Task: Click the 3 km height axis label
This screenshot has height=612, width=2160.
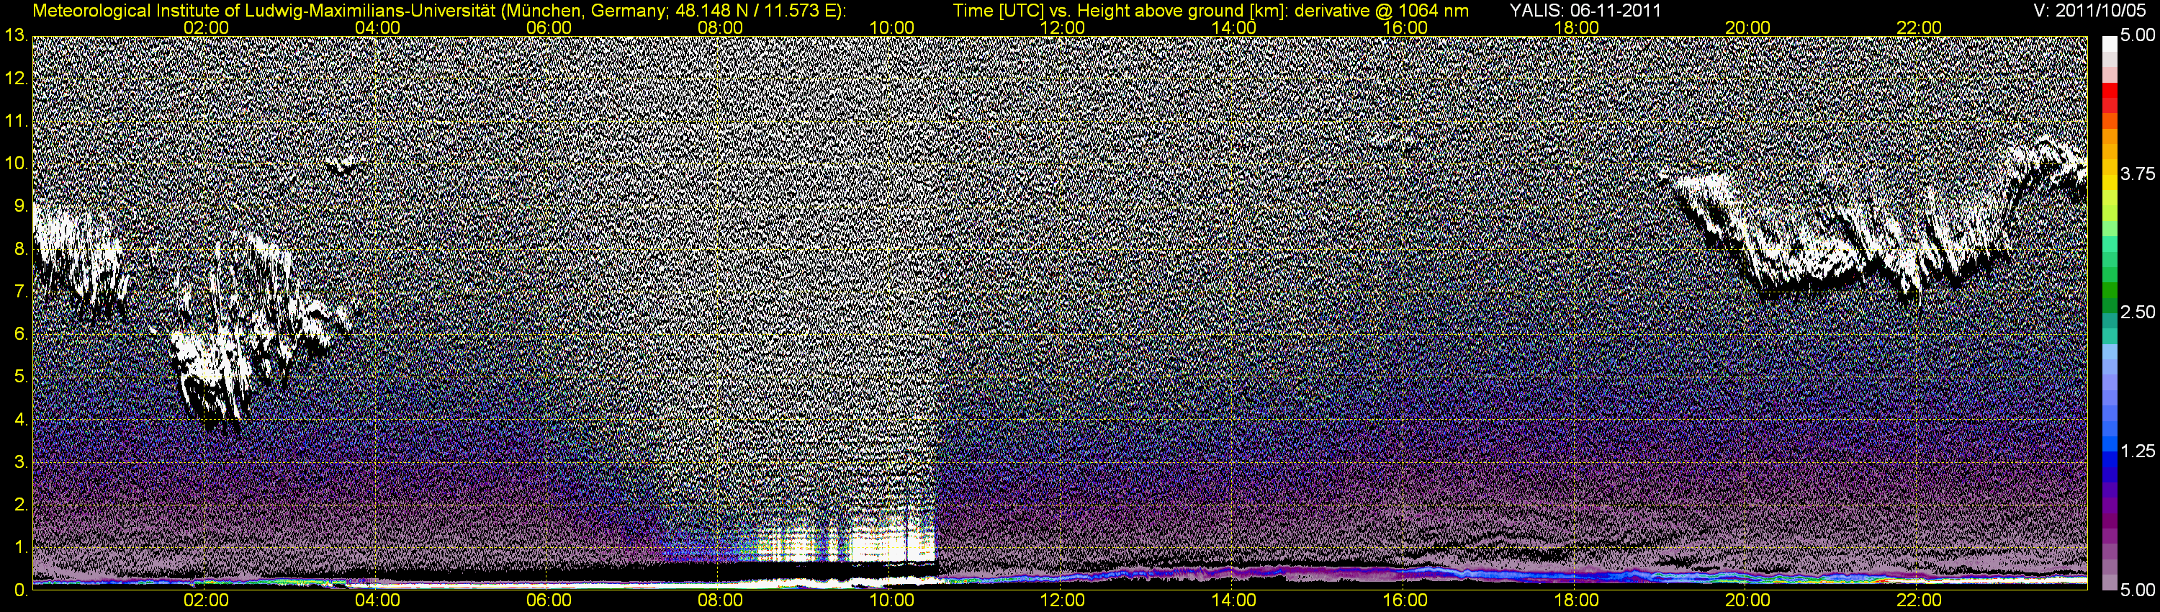Action: [20, 463]
